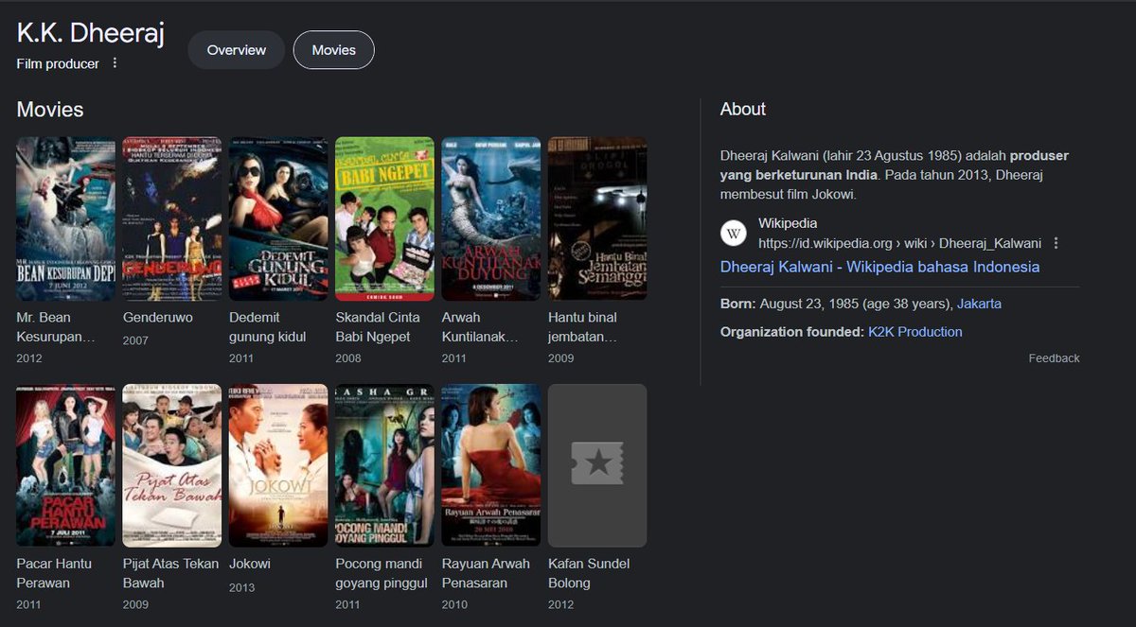This screenshot has width=1136, height=627.
Task: Click the 2008 year under Skandal Cinta
Action: pyautogui.click(x=348, y=358)
